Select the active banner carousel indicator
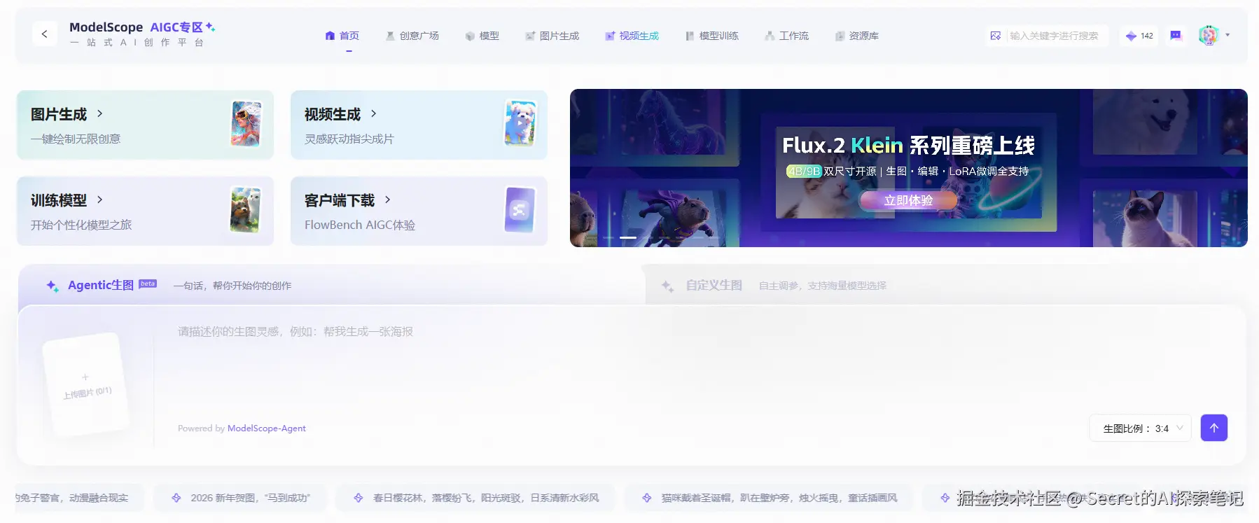The image size is (1259, 523). (x=628, y=238)
